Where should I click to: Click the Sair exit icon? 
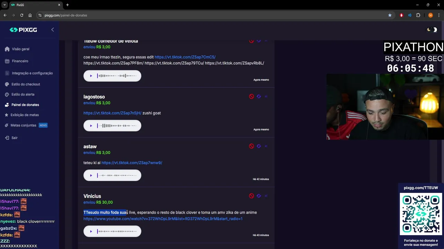(x=7, y=138)
